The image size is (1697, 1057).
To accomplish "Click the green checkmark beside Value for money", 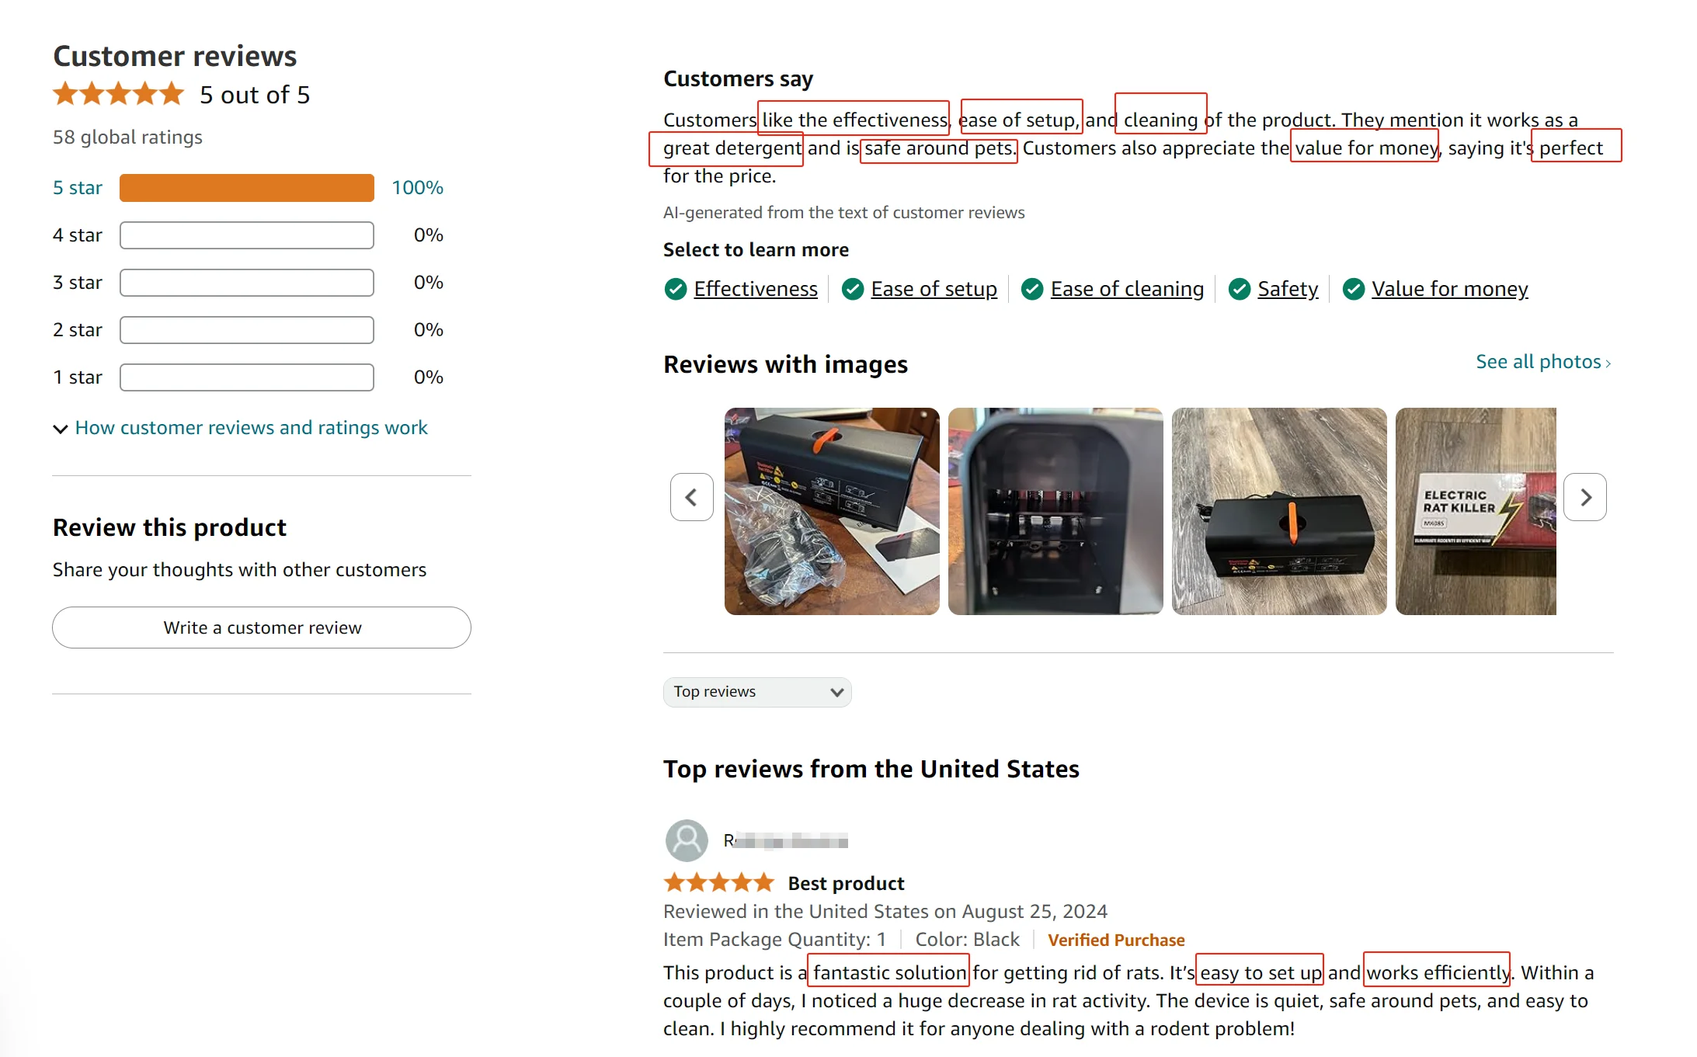I will tap(1353, 289).
